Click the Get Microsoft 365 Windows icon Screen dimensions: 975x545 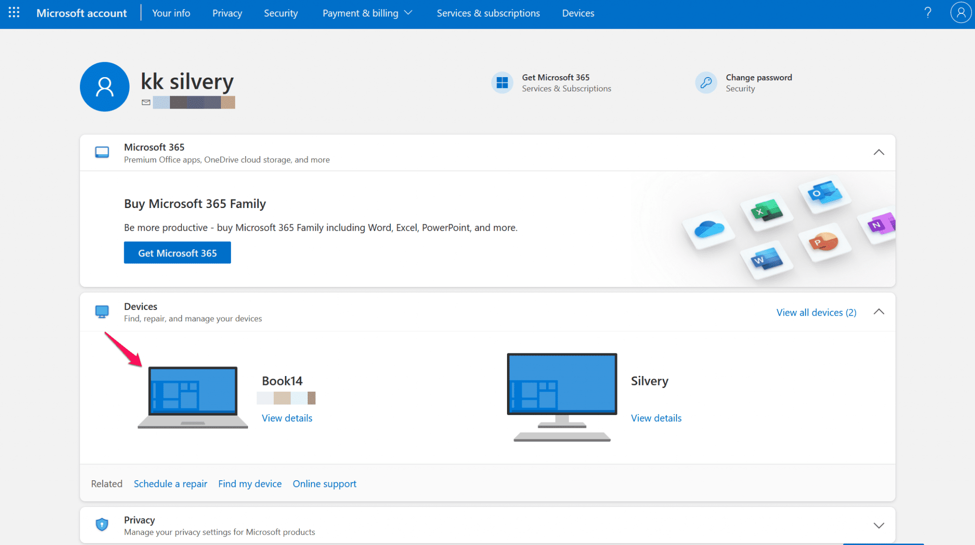click(502, 83)
